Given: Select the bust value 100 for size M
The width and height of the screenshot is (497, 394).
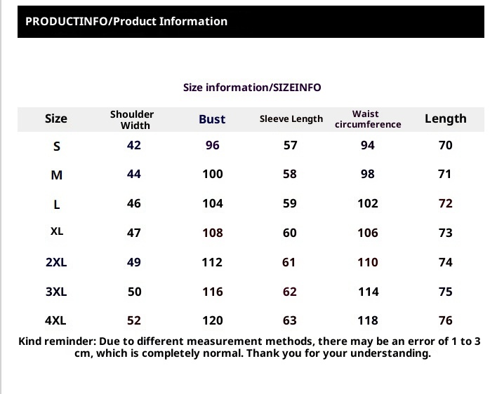Looking at the screenshot, I should tap(212, 174).
